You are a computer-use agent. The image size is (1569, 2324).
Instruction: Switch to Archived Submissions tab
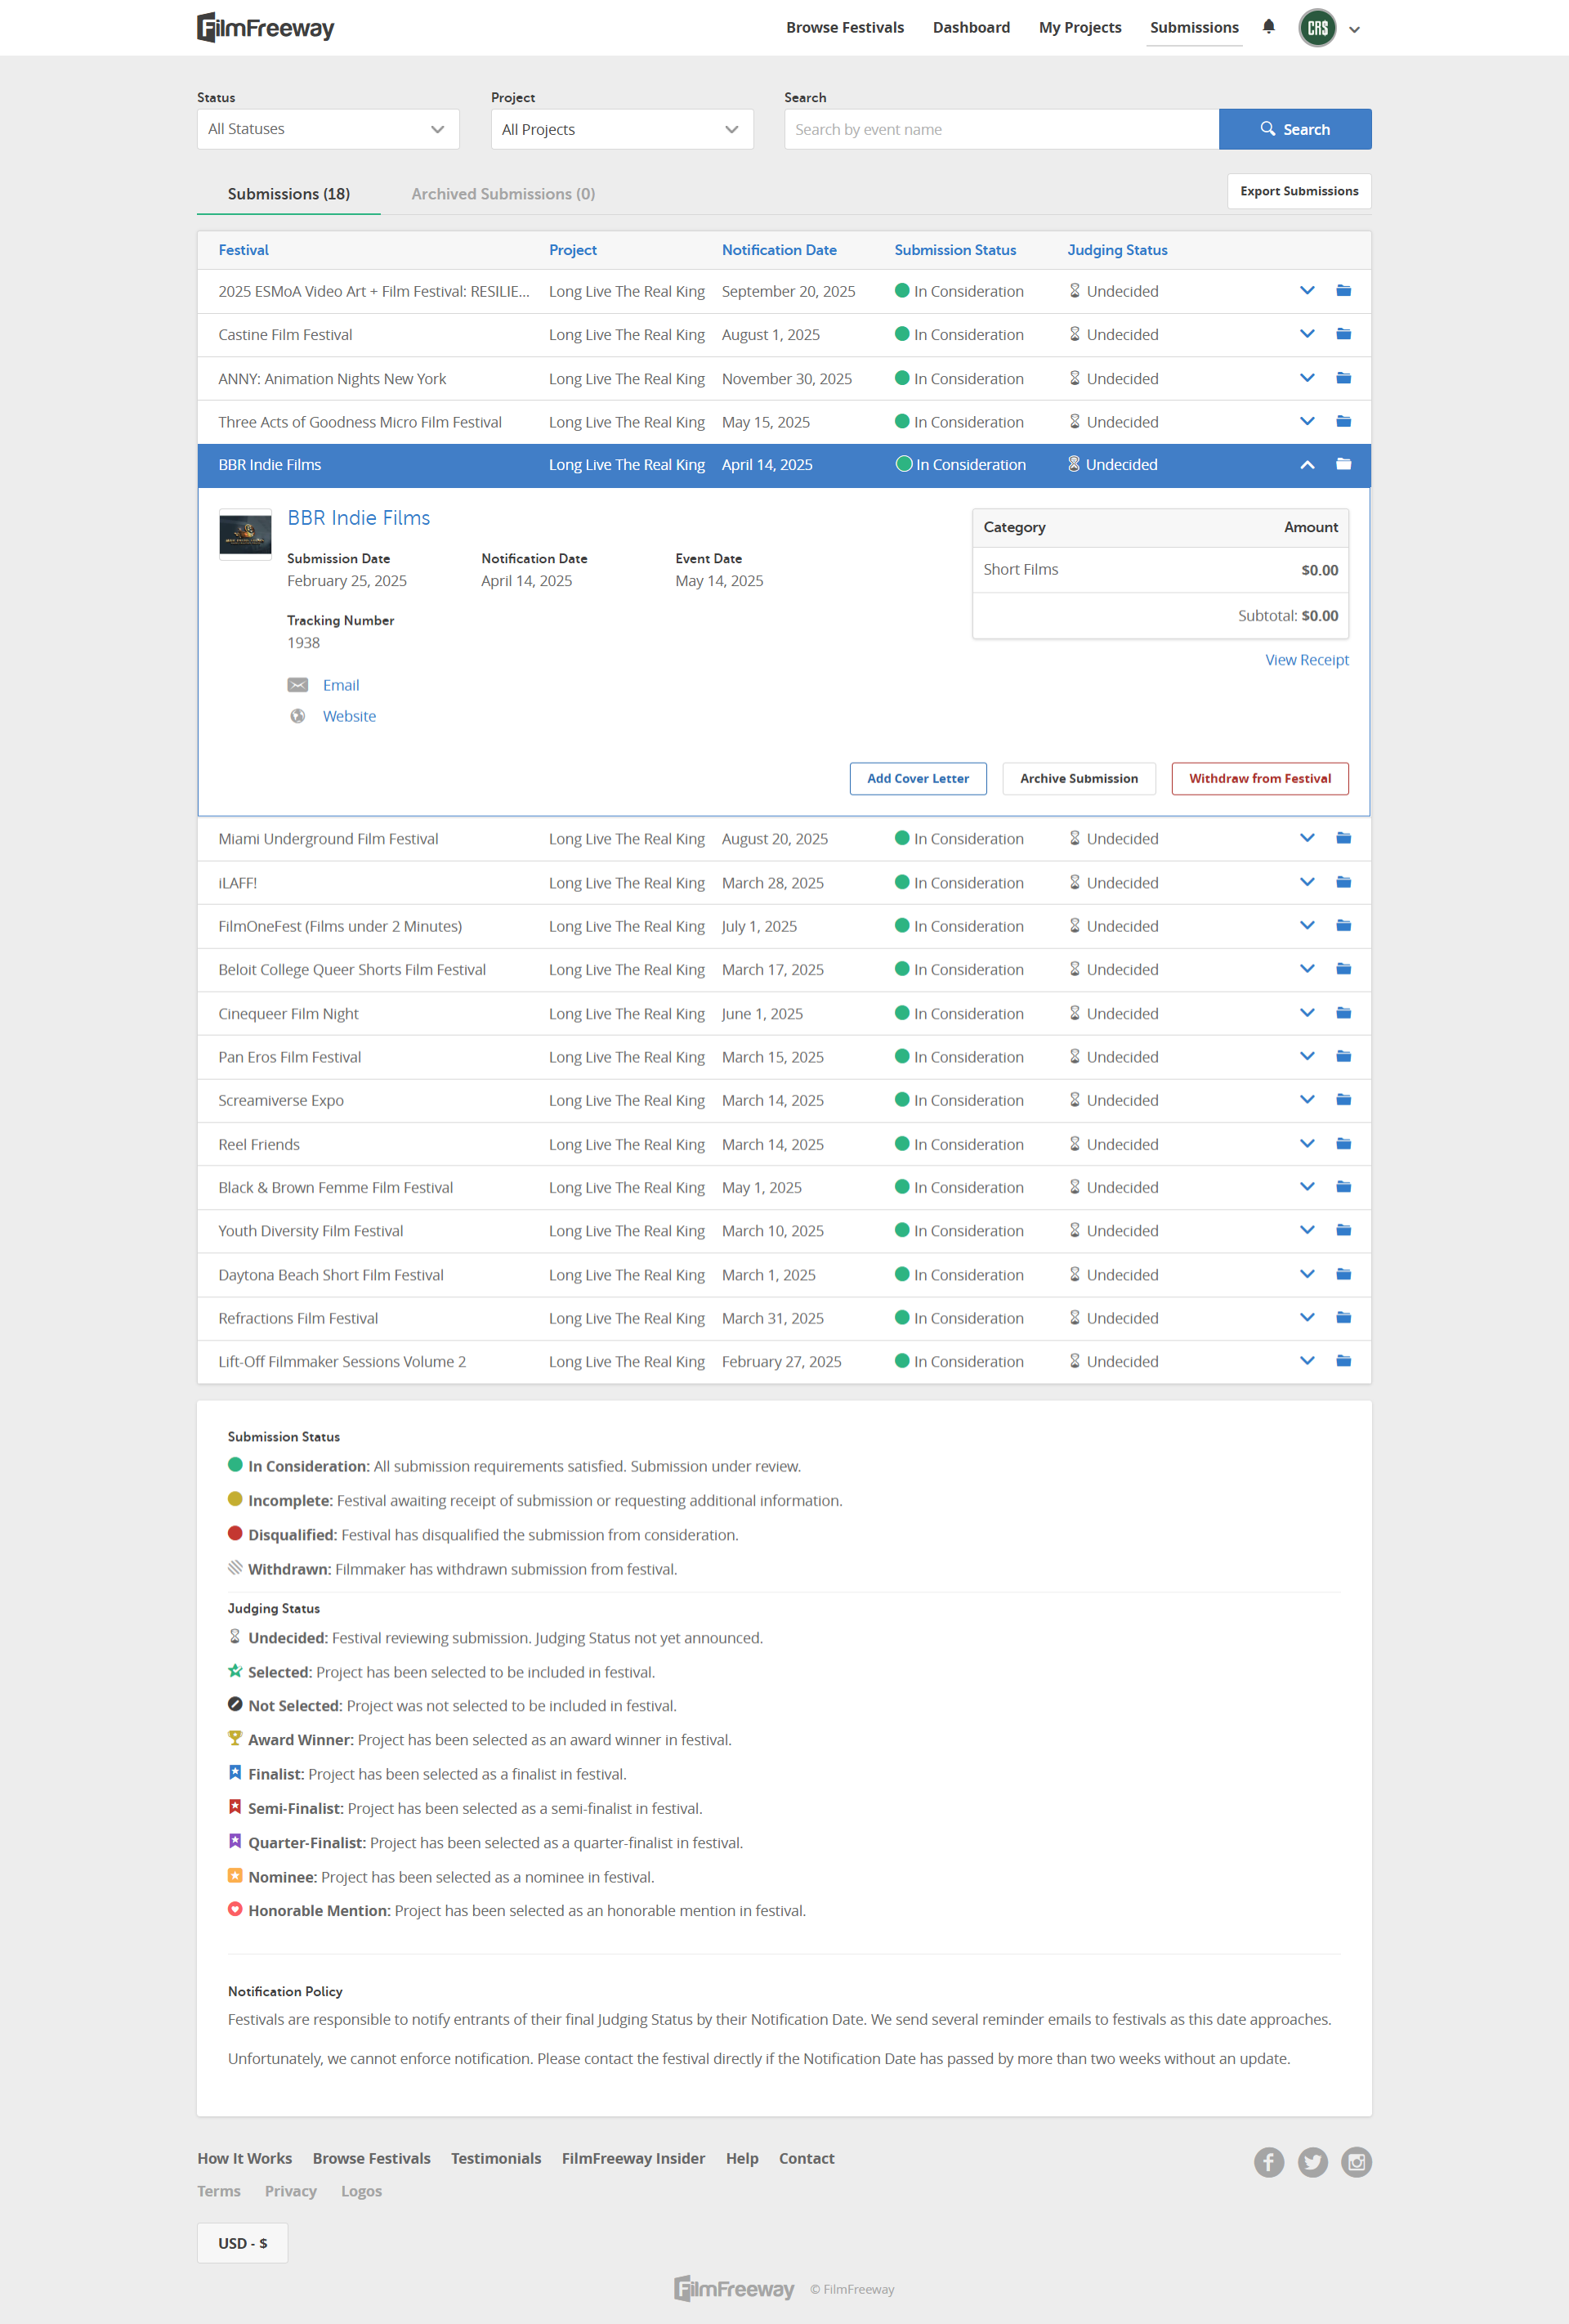tap(503, 194)
